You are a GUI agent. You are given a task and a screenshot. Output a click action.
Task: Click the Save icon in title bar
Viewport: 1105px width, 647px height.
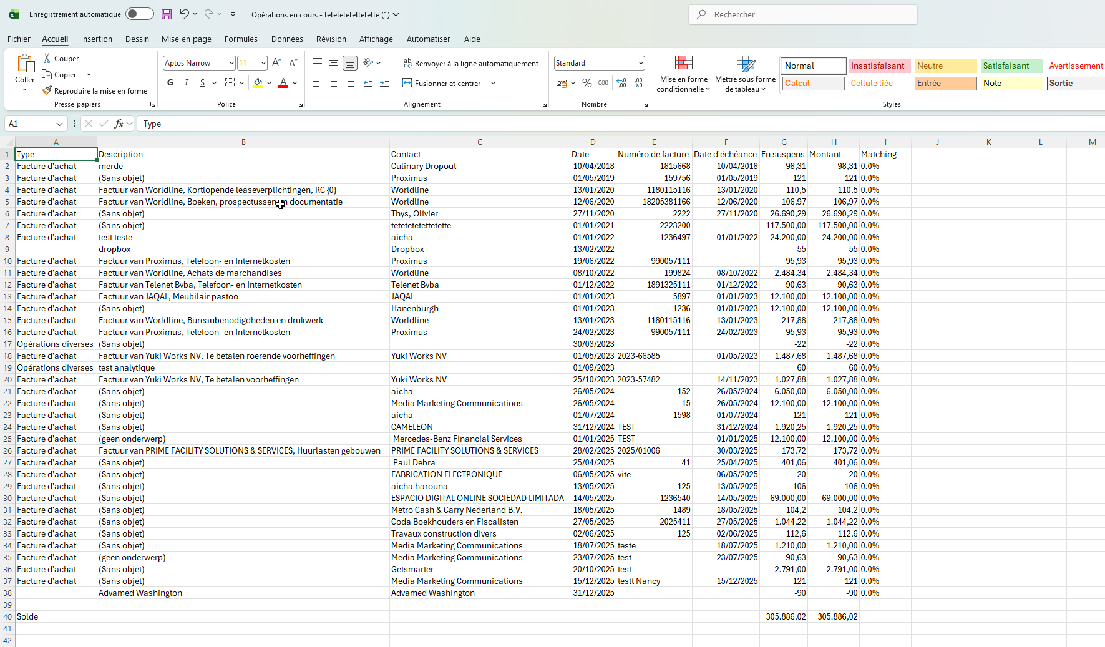tap(166, 14)
